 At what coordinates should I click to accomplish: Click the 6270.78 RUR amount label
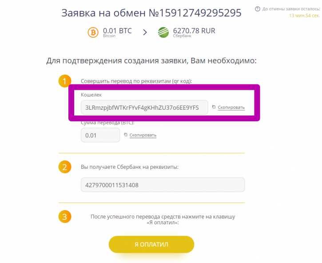coord(194,31)
